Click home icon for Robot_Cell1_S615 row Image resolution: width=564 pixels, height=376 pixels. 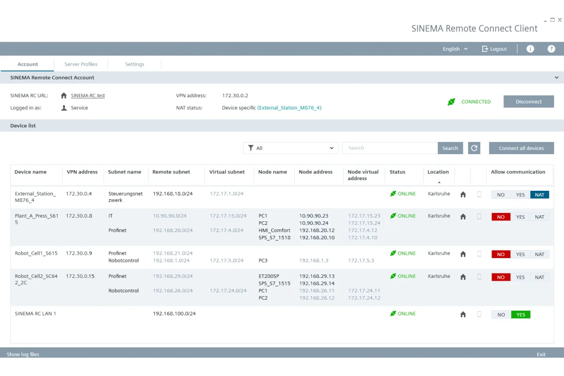click(x=463, y=254)
